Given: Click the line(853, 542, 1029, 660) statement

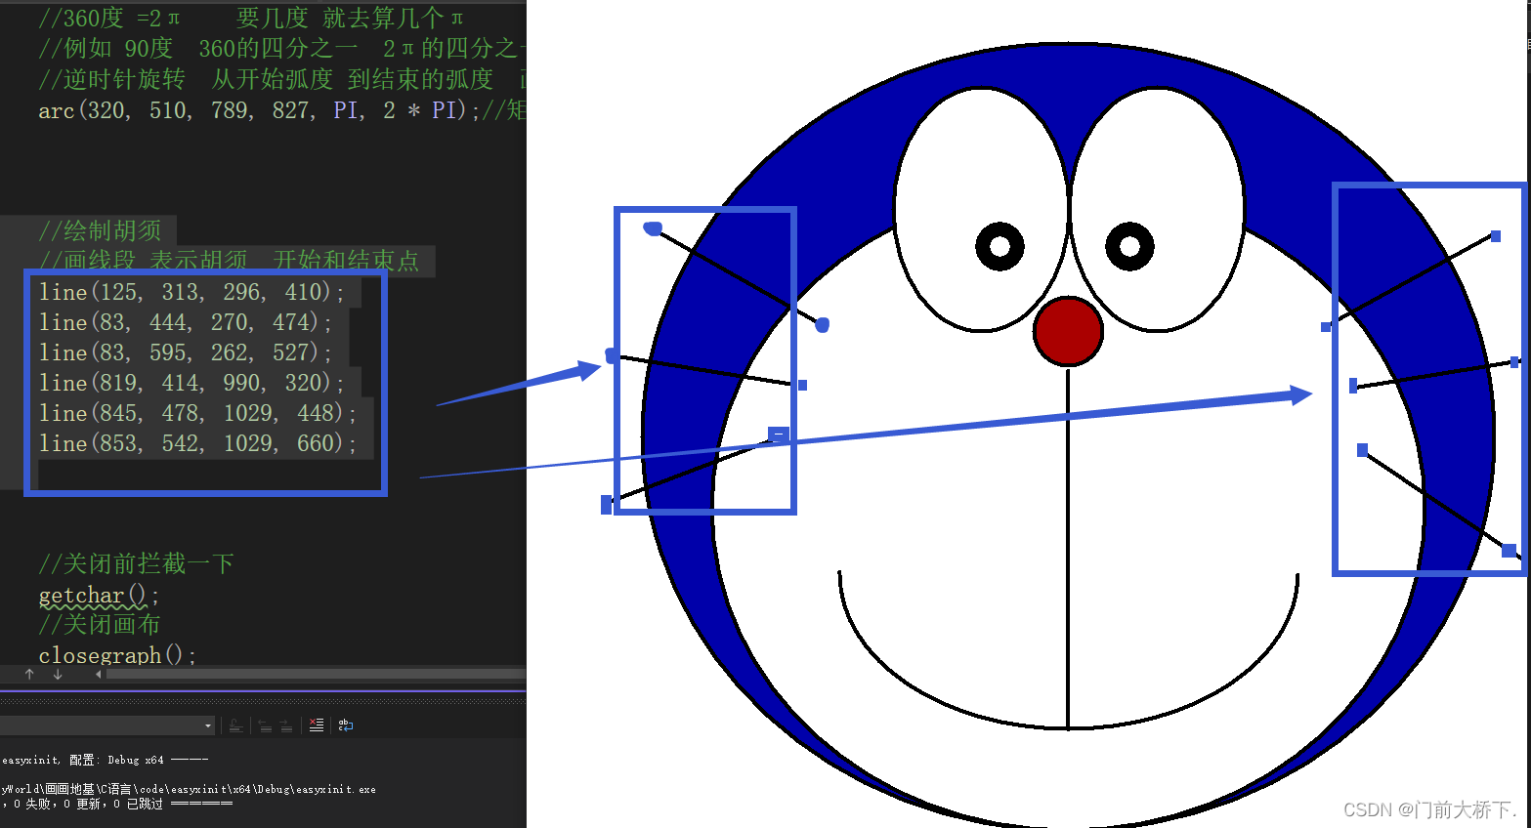Looking at the screenshot, I should point(197,443).
